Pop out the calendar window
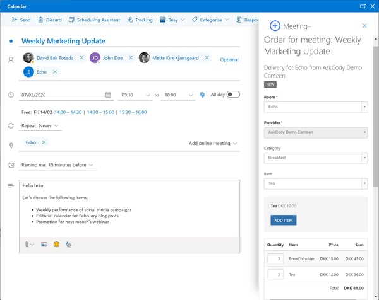 tap(363, 6)
